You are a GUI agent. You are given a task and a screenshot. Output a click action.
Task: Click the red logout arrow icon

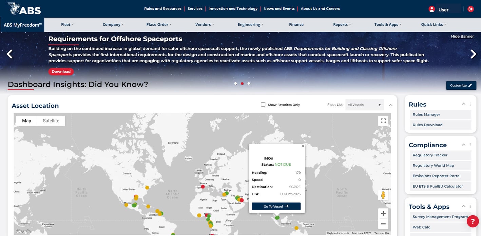click(x=470, y=9)
